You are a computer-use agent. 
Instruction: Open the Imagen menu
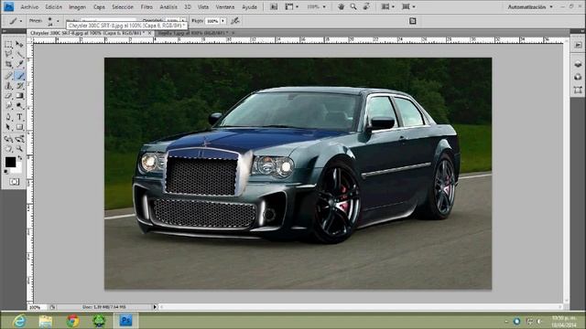(77, 6)
